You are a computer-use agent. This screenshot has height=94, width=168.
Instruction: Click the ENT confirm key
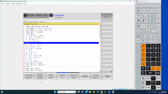tap(150, 73)
